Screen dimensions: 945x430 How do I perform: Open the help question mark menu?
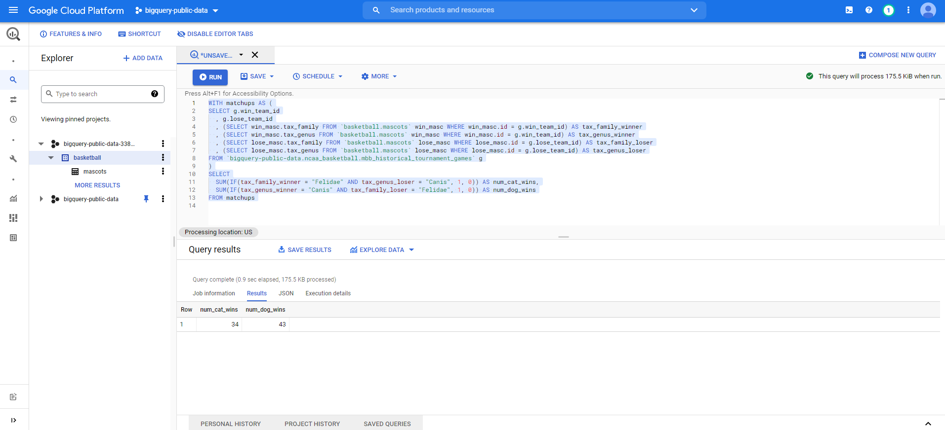pyautogui.click(x=869, y=10)
